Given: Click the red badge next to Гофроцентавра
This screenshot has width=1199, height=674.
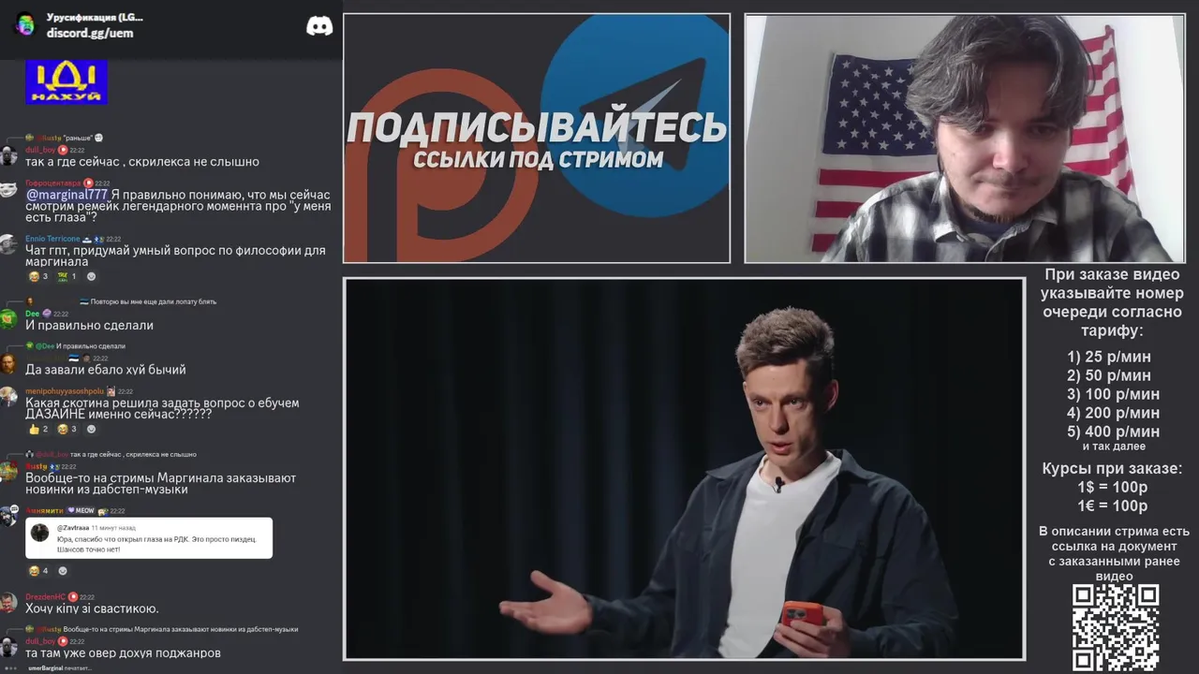Looking at the screenshot, I should [x=88, y=183].
